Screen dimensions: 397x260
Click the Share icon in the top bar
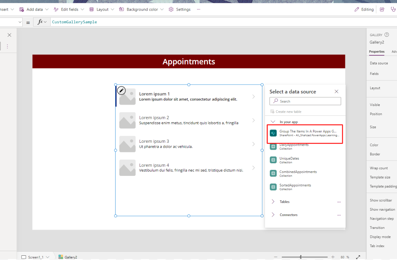382,9
